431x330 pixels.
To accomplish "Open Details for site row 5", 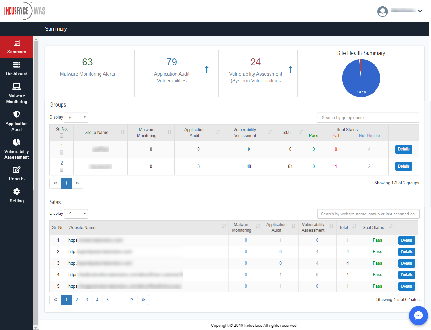I will tap(407, 286).
